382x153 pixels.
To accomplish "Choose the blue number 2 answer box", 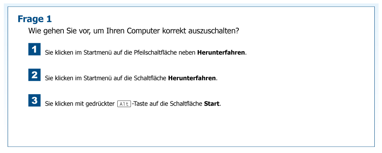I will tap(34, 75).
